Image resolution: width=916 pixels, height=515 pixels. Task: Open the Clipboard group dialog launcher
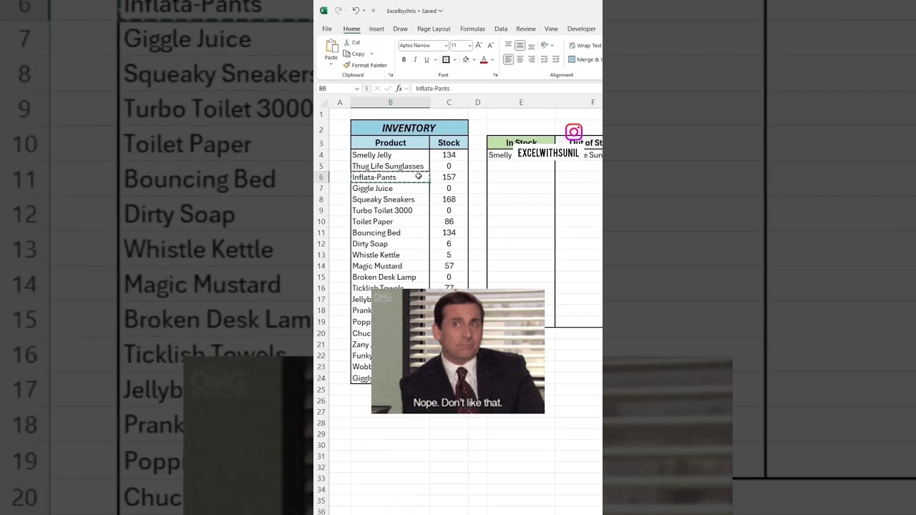[x=391, y=75]
